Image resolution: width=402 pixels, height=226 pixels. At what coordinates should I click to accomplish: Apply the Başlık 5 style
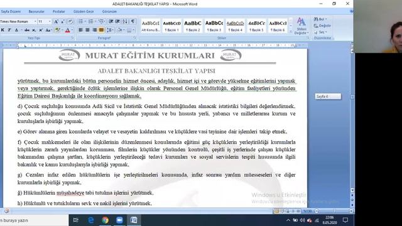(256, 26)
